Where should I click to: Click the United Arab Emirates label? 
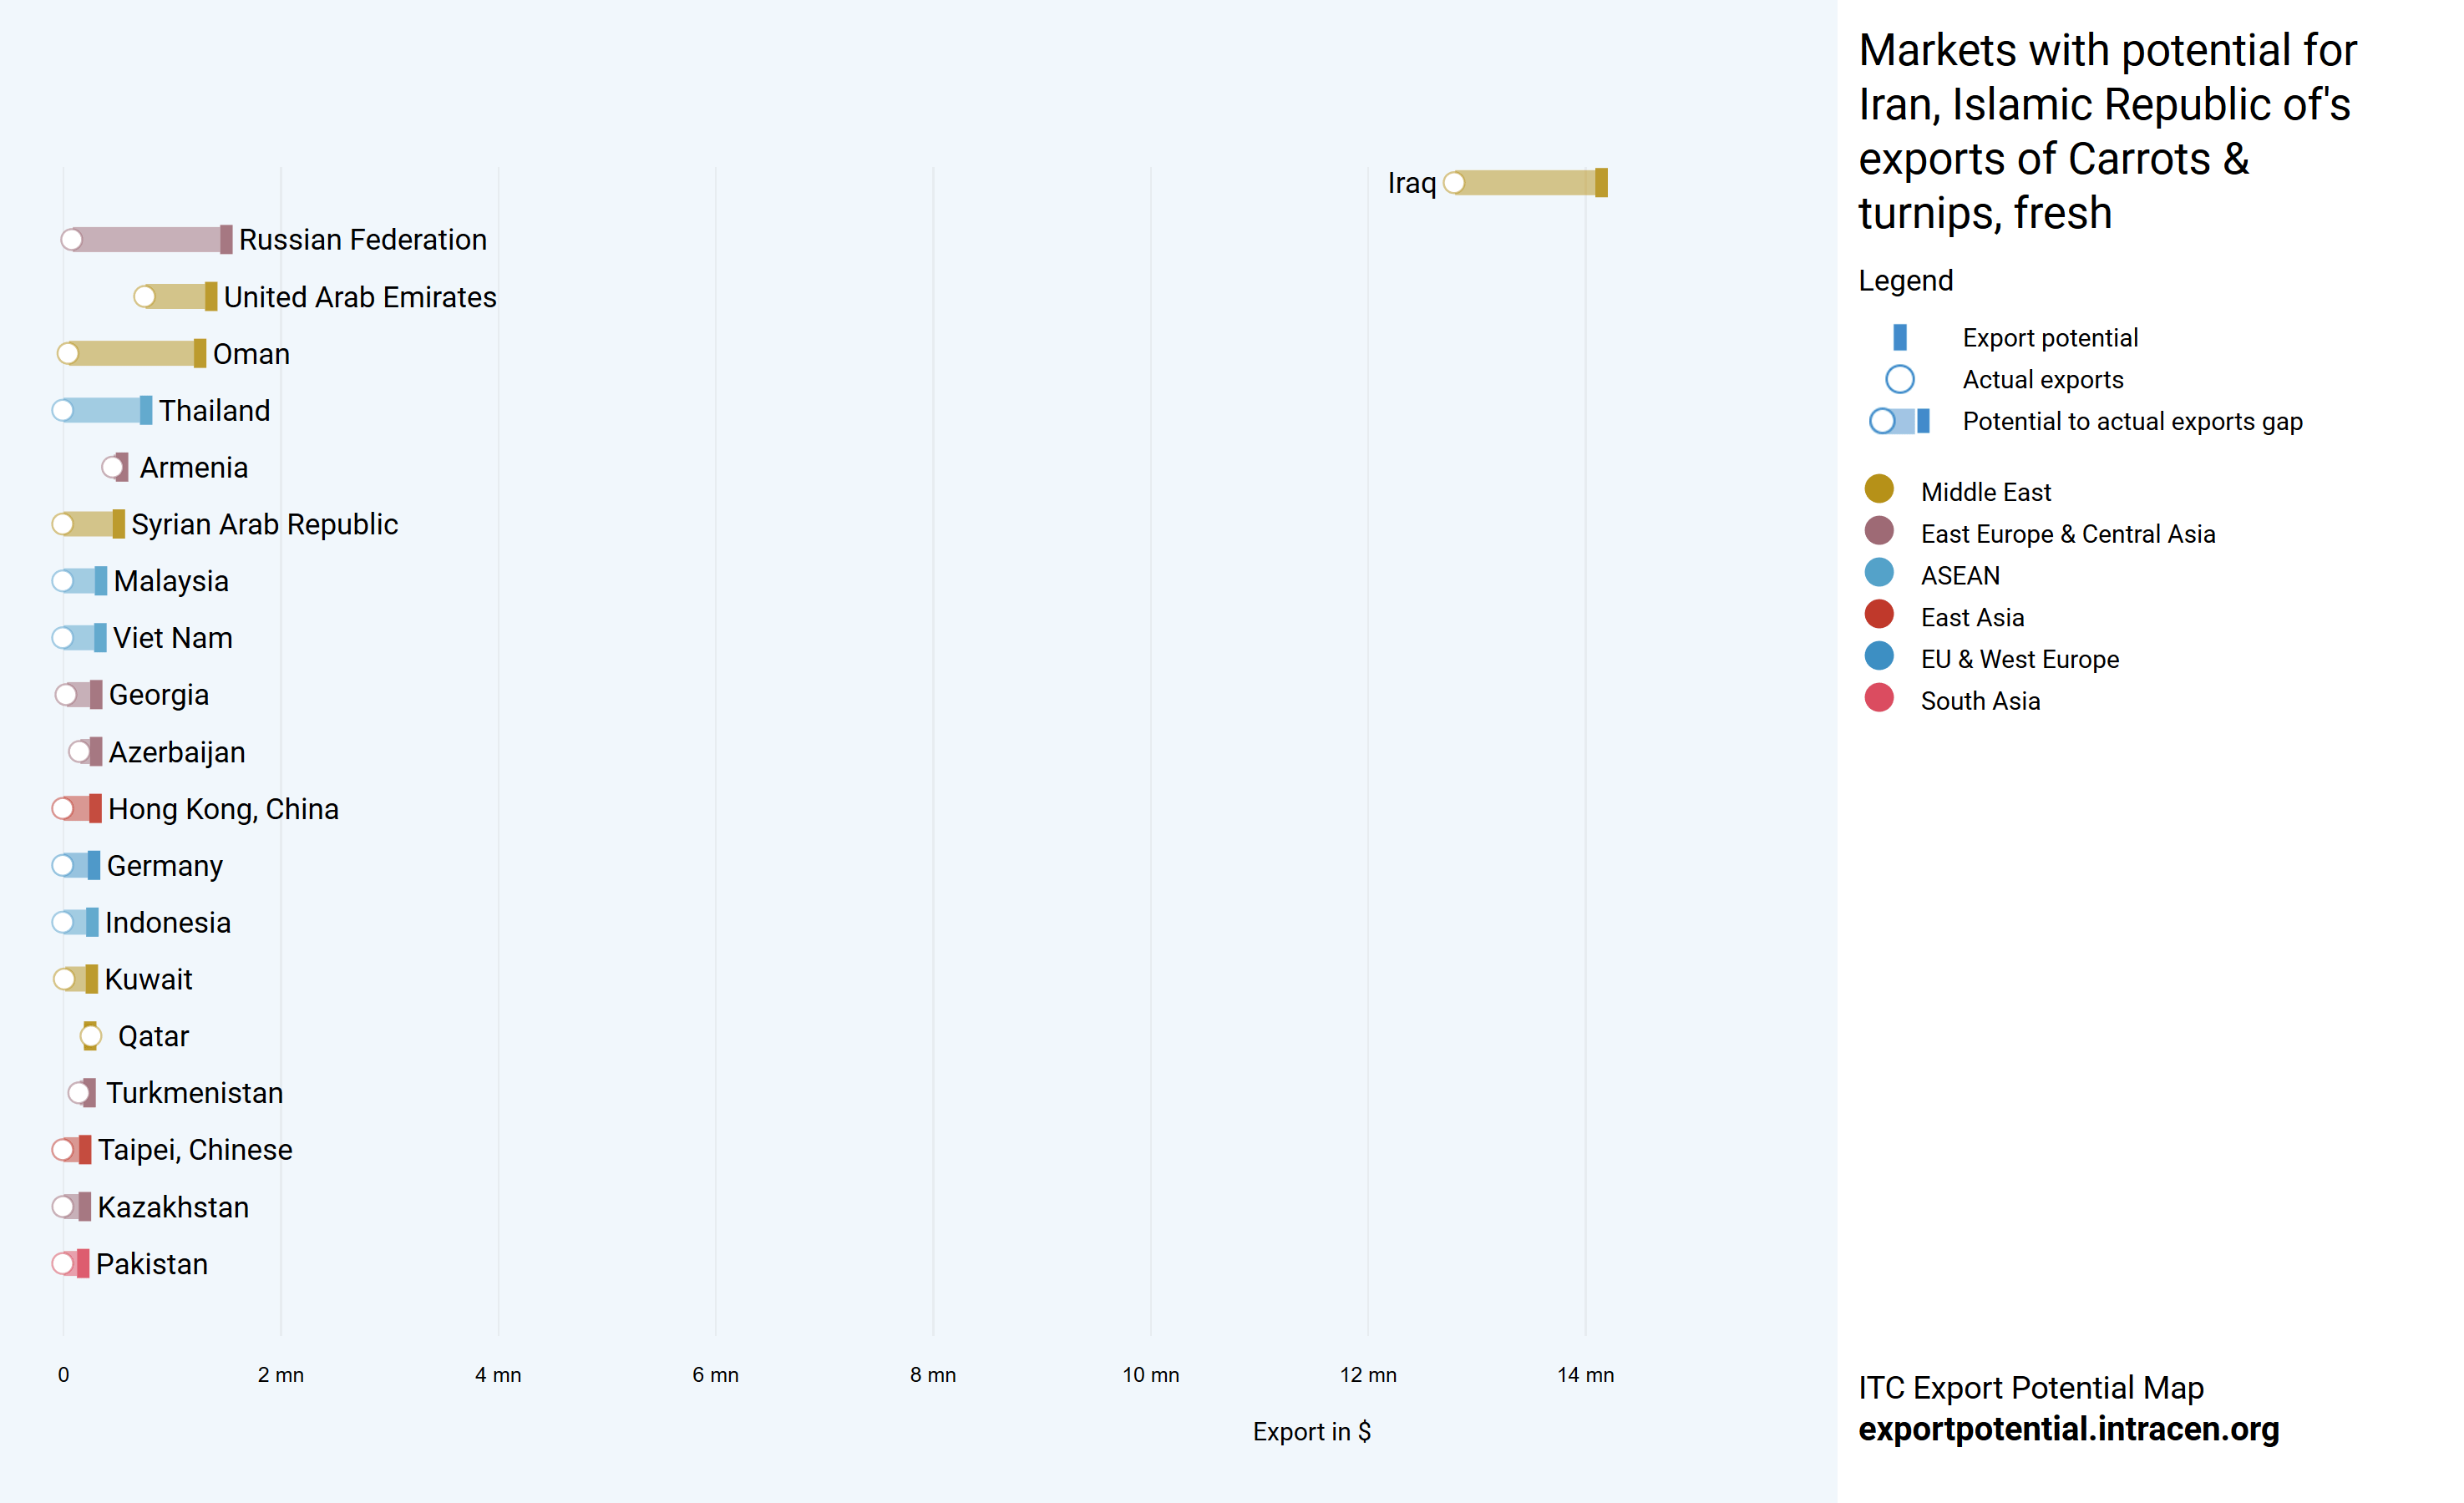tap(360, 297)
